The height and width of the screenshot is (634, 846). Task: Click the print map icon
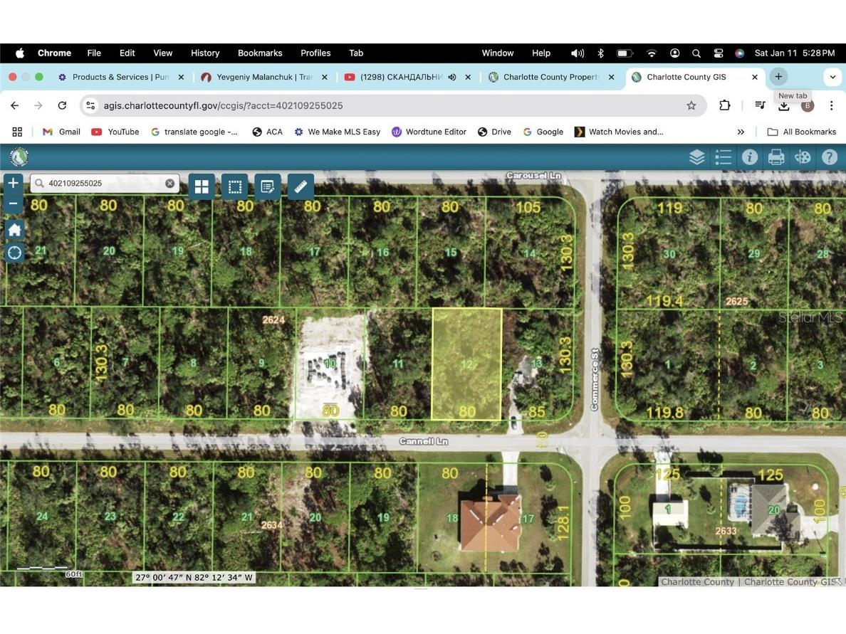click(x=776, y=157)
